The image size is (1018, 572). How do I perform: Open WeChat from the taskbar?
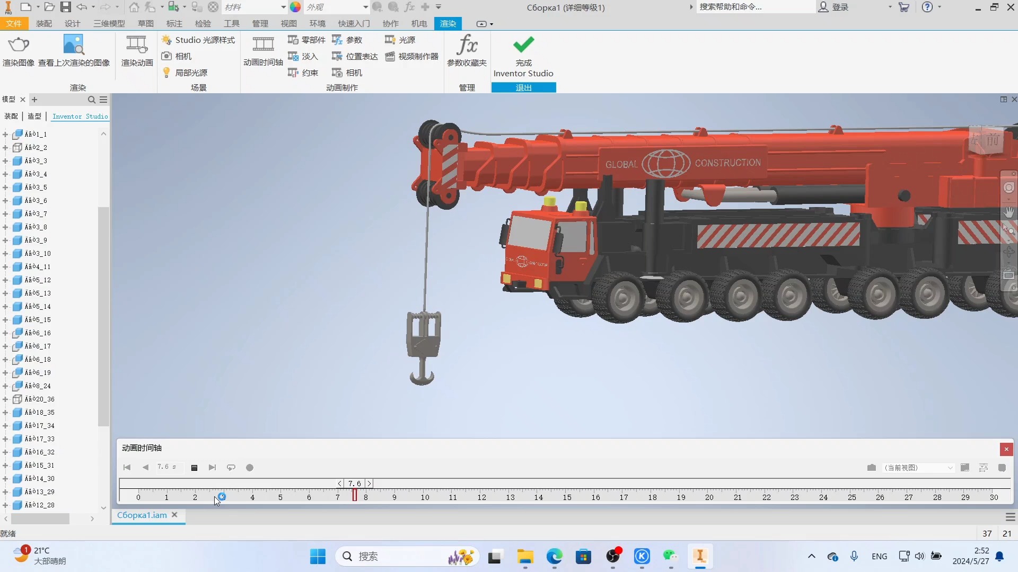[670, 556]
